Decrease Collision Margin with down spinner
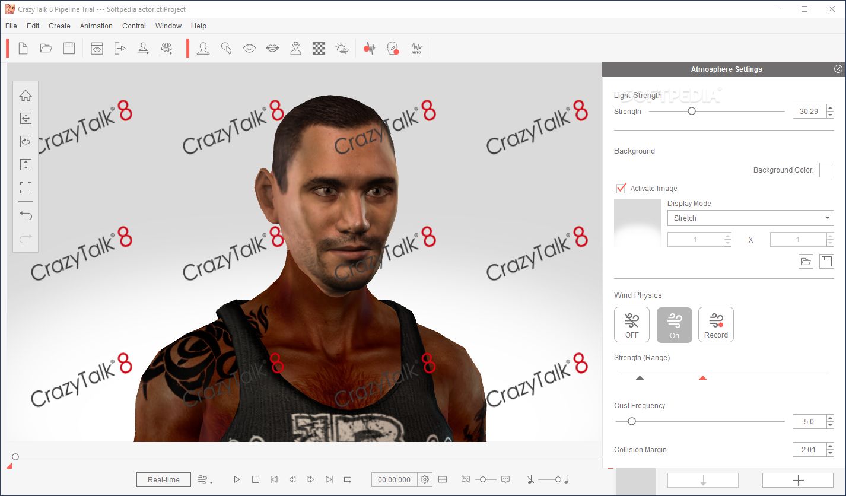846x496 pixels. (830, 453)
